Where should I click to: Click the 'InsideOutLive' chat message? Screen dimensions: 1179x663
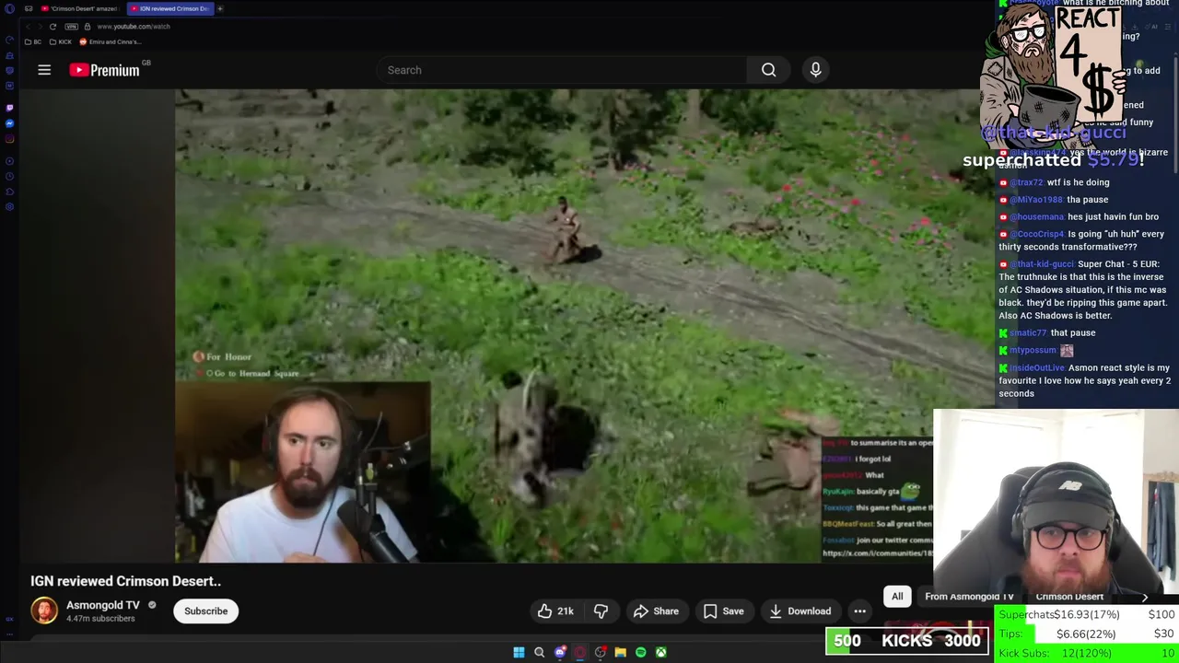(1084, 380)
